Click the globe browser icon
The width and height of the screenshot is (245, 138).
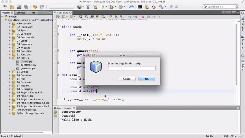[x=79, y=7]
